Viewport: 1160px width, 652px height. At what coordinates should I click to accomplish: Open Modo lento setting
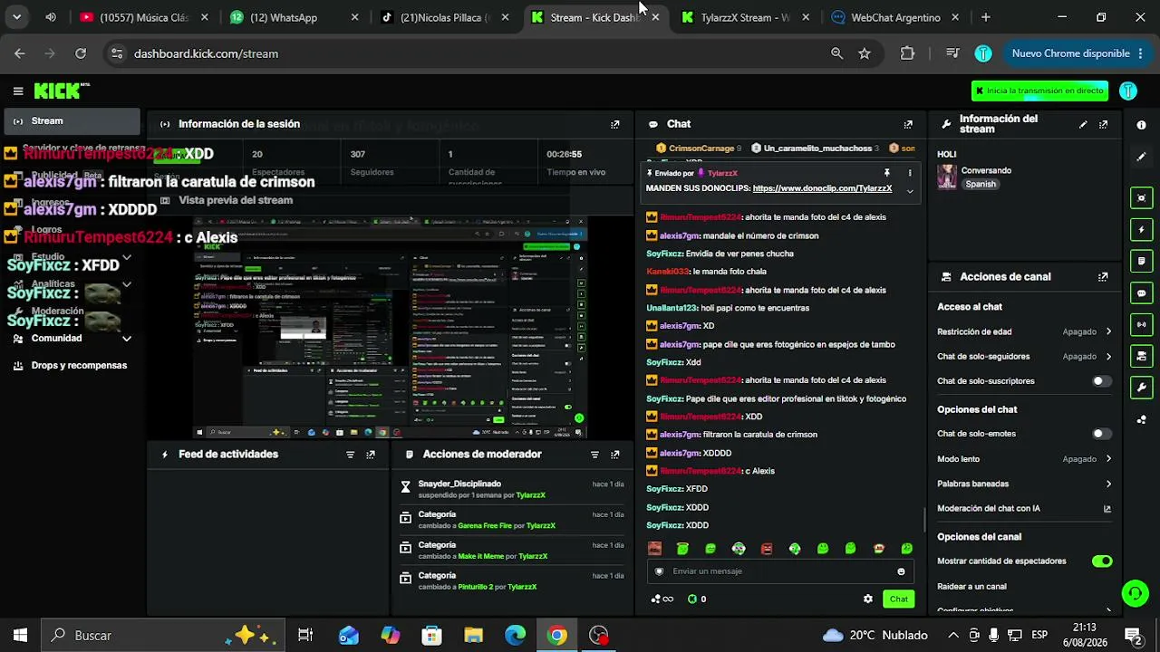[x=1024, y=459]
